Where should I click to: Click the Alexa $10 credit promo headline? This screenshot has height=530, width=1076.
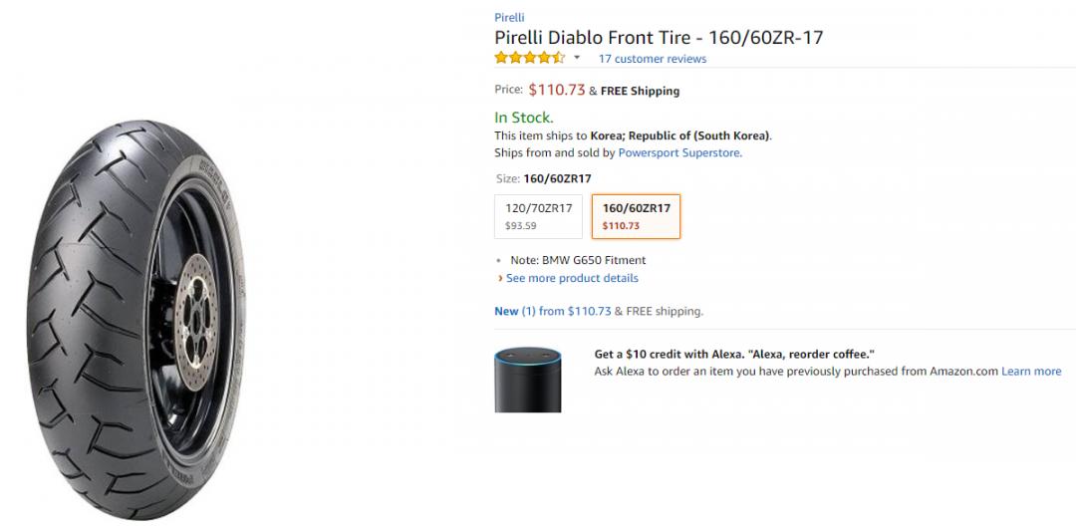coord(734,354)
